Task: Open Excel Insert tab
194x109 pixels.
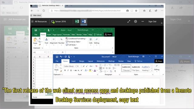Action: tap(49, 35)
